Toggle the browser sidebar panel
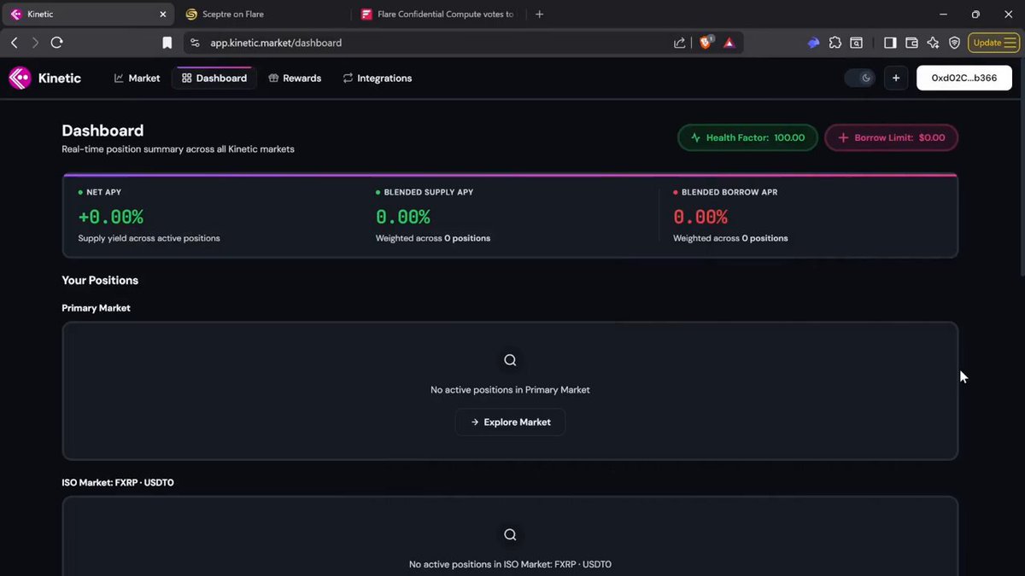1025x576 pixels. 890,43
